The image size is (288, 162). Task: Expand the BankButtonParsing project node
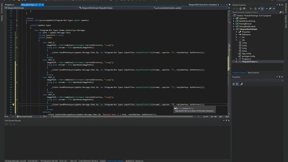pyautogui.click(x=234, y=21)
